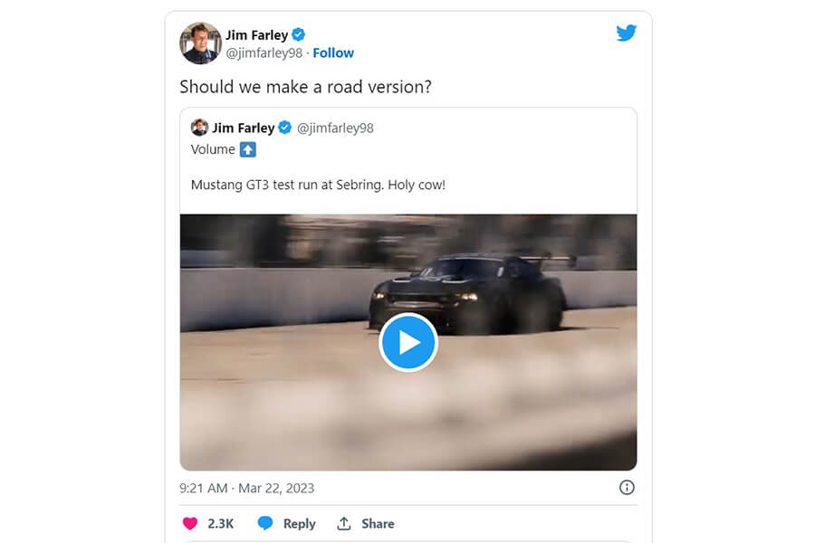
Task: Click the small avatar in the quoted tweet
Action: (199, 128)
